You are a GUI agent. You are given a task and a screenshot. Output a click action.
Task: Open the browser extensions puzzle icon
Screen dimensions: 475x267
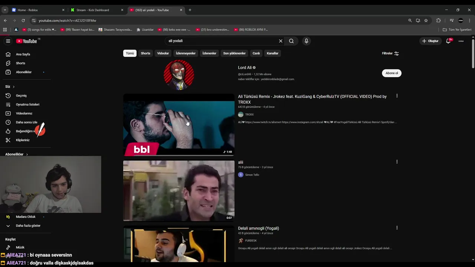point(438,20)
